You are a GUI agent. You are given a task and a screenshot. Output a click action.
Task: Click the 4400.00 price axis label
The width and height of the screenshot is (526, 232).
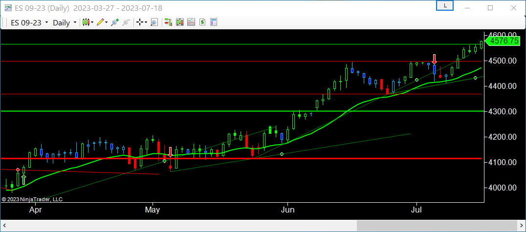click(x=503, y=86)
